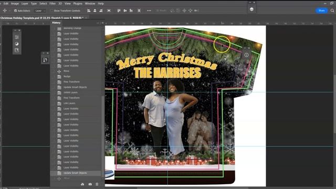The image size is (336, 189).
Task: Click the Align top edges icon
Action: point(119,10)
